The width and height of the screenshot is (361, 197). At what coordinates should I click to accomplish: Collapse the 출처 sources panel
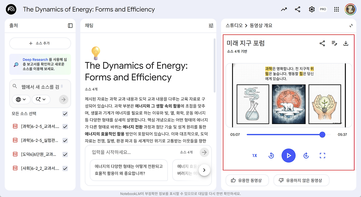point(71,26)
